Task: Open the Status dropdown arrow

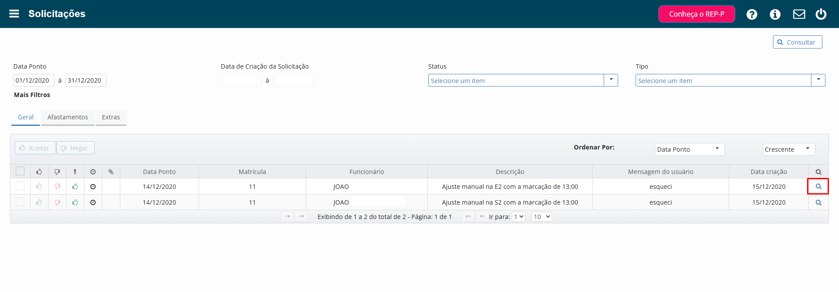Action: coord(611,80)
